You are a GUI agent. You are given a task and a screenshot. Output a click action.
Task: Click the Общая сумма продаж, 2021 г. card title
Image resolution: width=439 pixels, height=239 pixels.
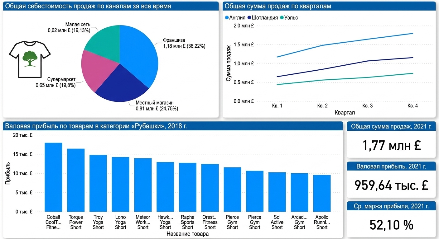[x=391, y=126]
